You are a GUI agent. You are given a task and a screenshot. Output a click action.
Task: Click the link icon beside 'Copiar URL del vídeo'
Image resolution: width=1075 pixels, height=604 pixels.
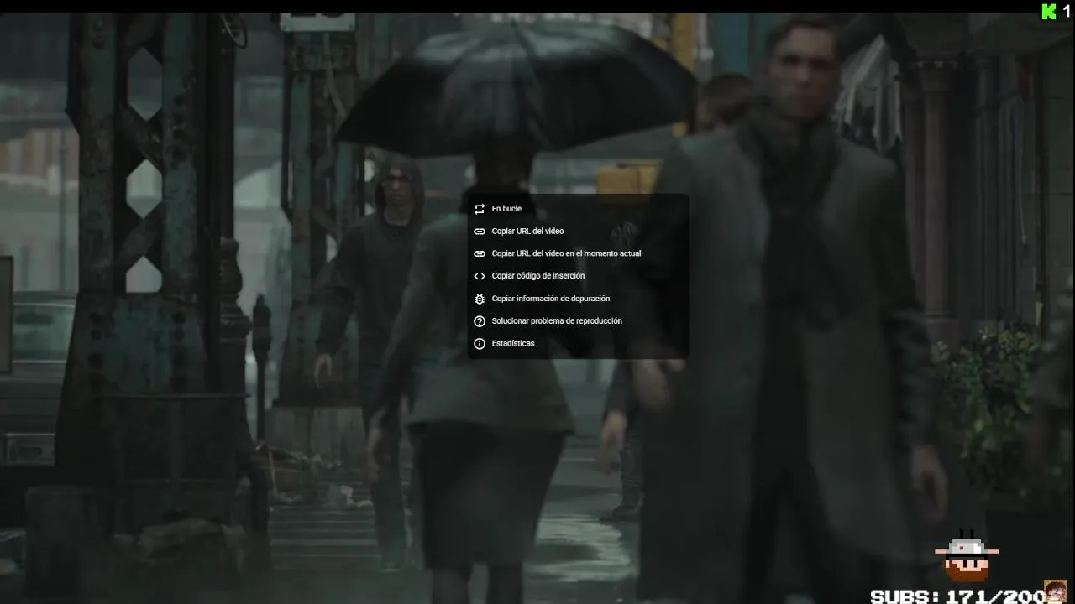pyautogui.click(x=480, y=232)
